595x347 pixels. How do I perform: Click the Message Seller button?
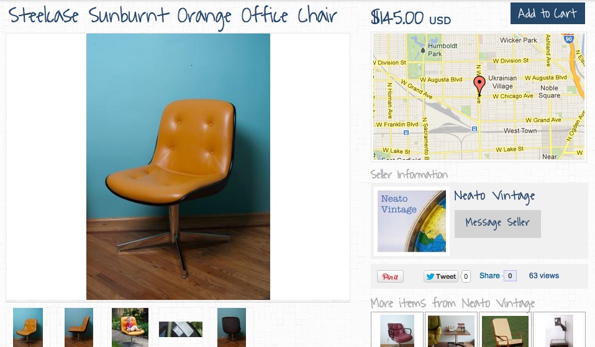pos(497,224)
